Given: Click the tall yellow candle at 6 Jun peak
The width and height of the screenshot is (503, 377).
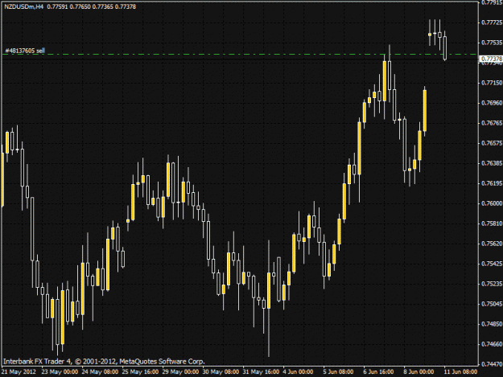Looking at the screenshot, I should tap(385, 81).
